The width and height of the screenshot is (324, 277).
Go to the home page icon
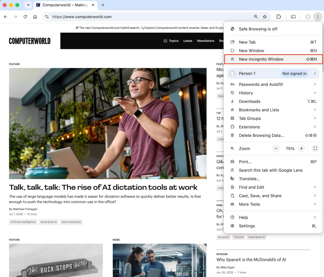[35, 17]
